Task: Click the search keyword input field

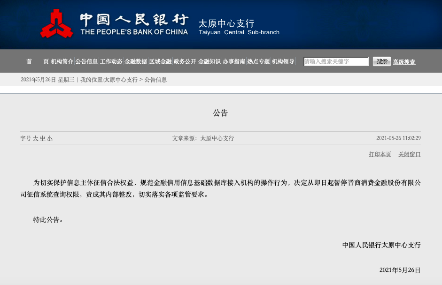Action: [x=335, y=61]
